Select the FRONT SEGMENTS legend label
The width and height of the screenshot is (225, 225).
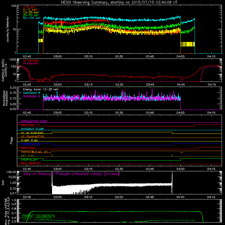(x=39, y=216)
